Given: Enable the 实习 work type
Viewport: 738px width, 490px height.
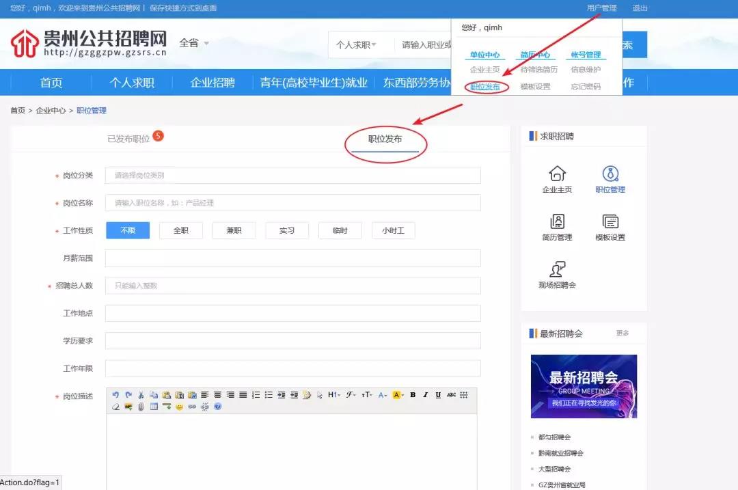Looking at the screenshot, I should point(286,230).
